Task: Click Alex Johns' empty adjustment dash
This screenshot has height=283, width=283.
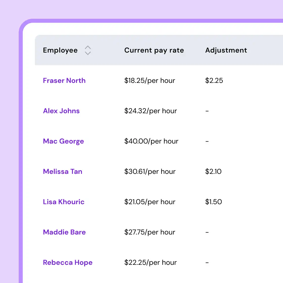Action: (207, 111)
